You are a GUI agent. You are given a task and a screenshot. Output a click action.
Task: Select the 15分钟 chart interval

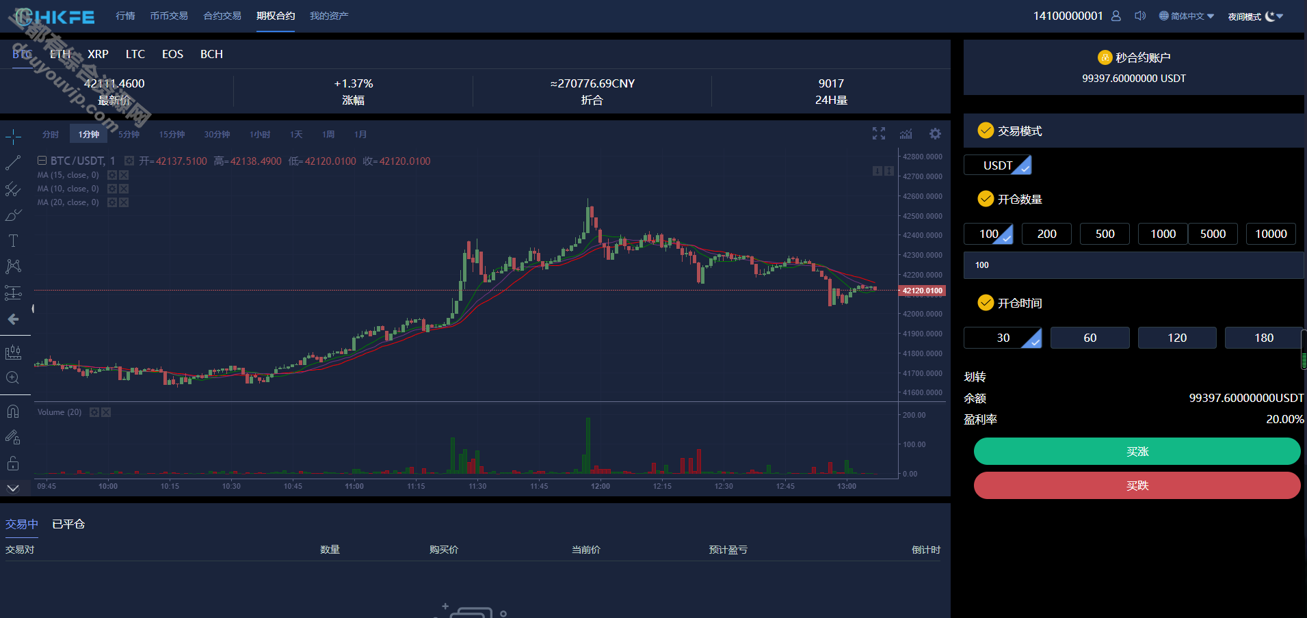[x=172, y=135]
